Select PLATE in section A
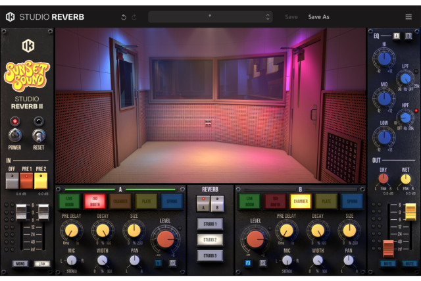The width and height of the screenshot is (421, 281). 146,201
